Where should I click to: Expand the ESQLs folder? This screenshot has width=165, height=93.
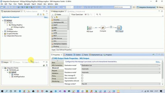[x=5, y=29]
